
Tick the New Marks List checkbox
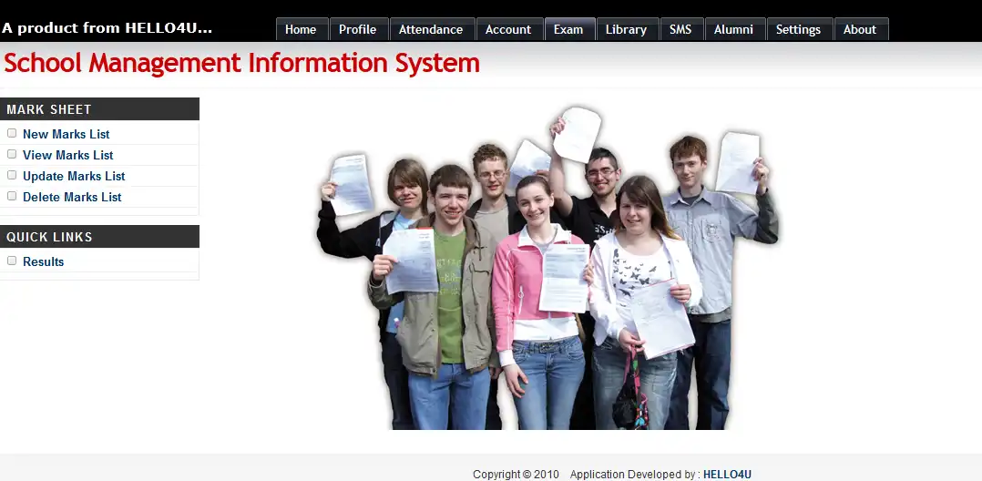[x=12, y=133]
